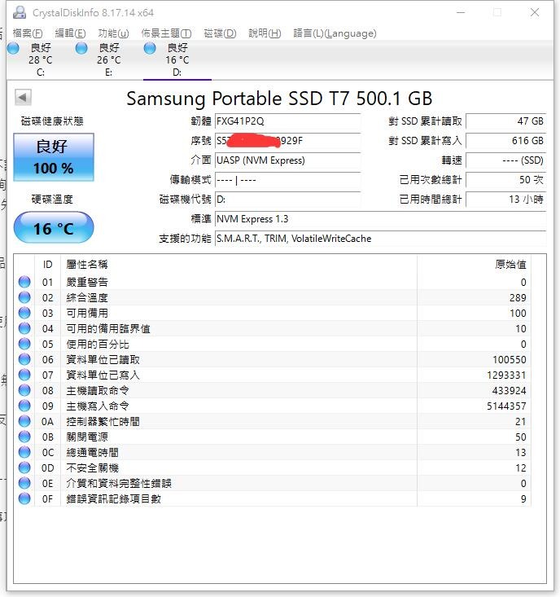
Task: Open the 檔案(F) menu
Action: tap(28, 33)
